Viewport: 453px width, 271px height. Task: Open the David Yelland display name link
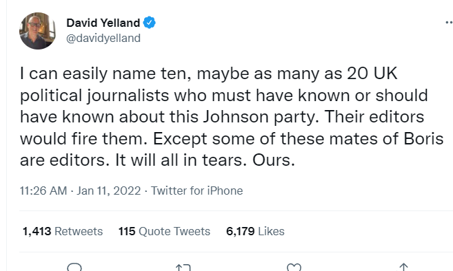click(x=103, y=23)
